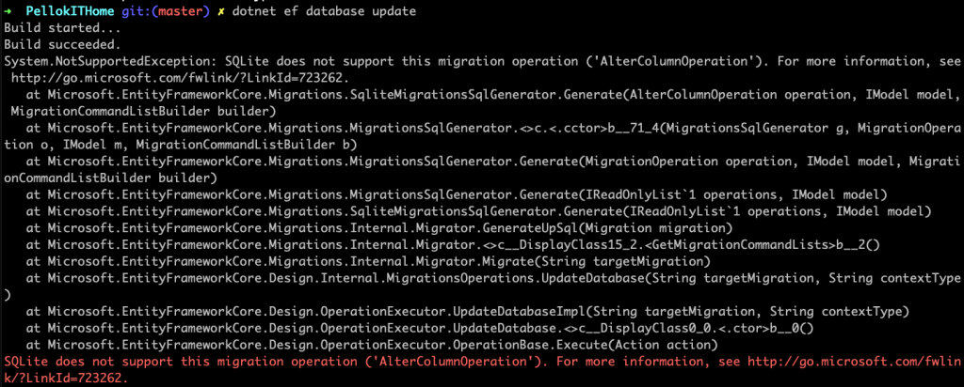Click the MigrationsSqlGenerator.Generate(IReadOnlyList`1 operations line

point(457,195)
